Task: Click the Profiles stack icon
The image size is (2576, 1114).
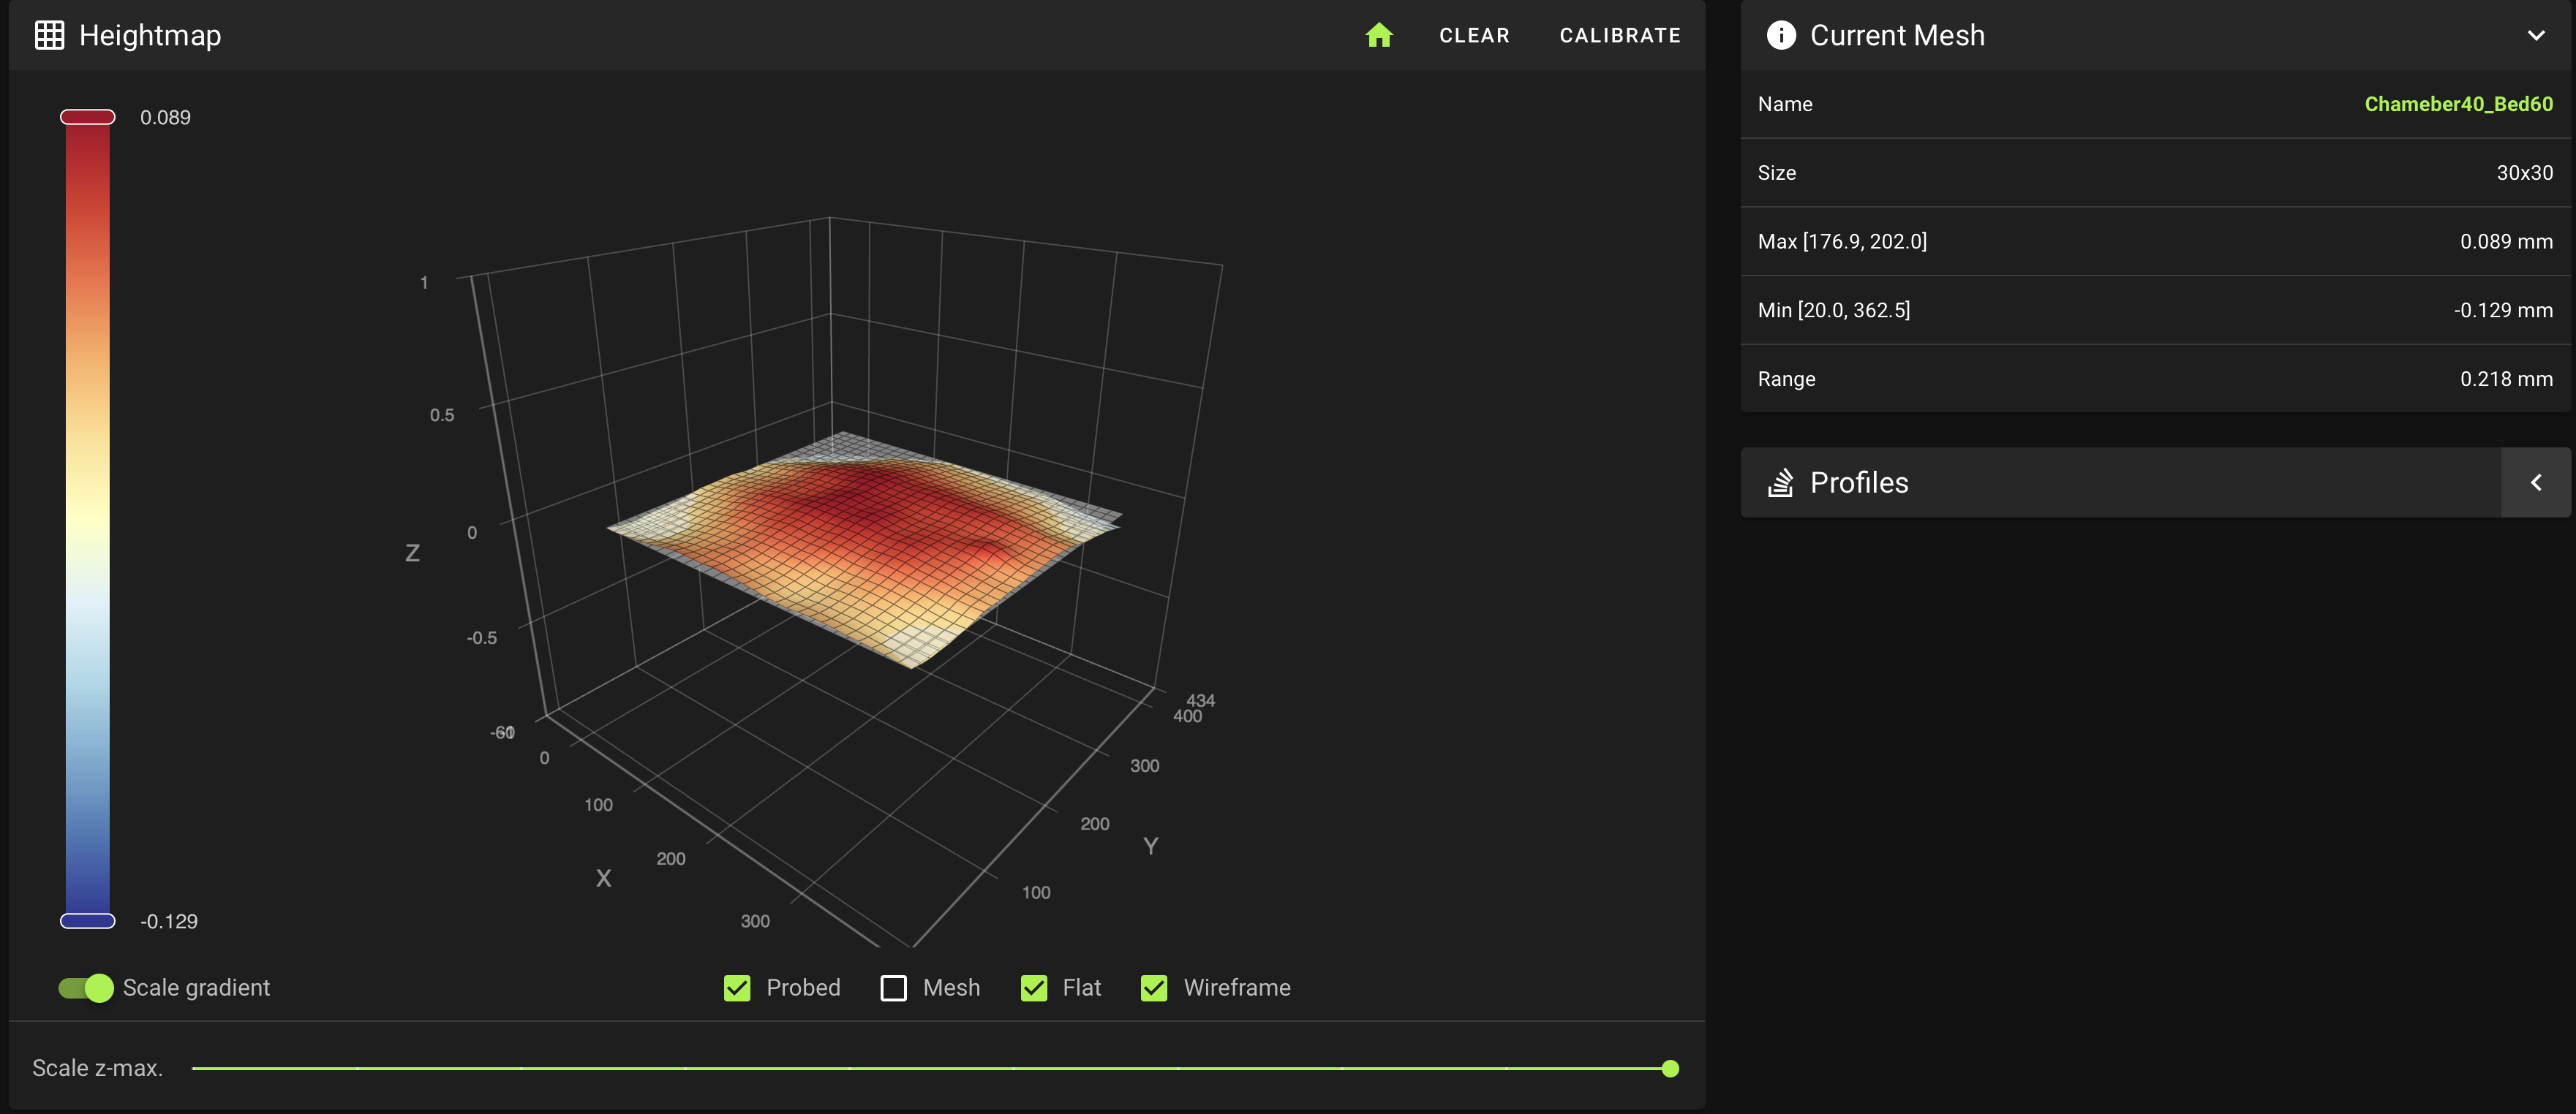Action: [1780, 482]
